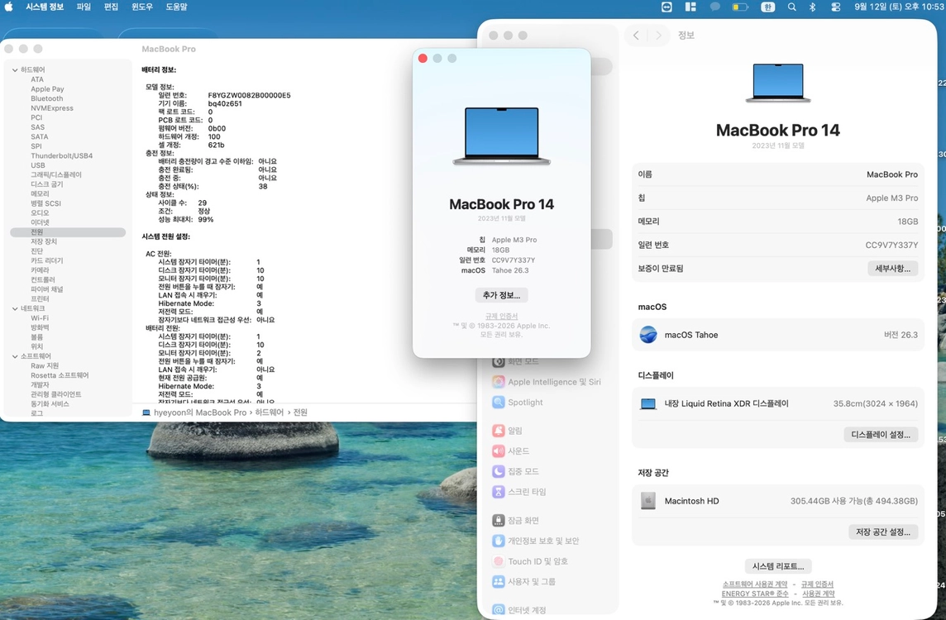Viewport: 946px width, 620px height.
Task: Click the 집중 모드 sidebar icon
Action: [x=499, y=472]
